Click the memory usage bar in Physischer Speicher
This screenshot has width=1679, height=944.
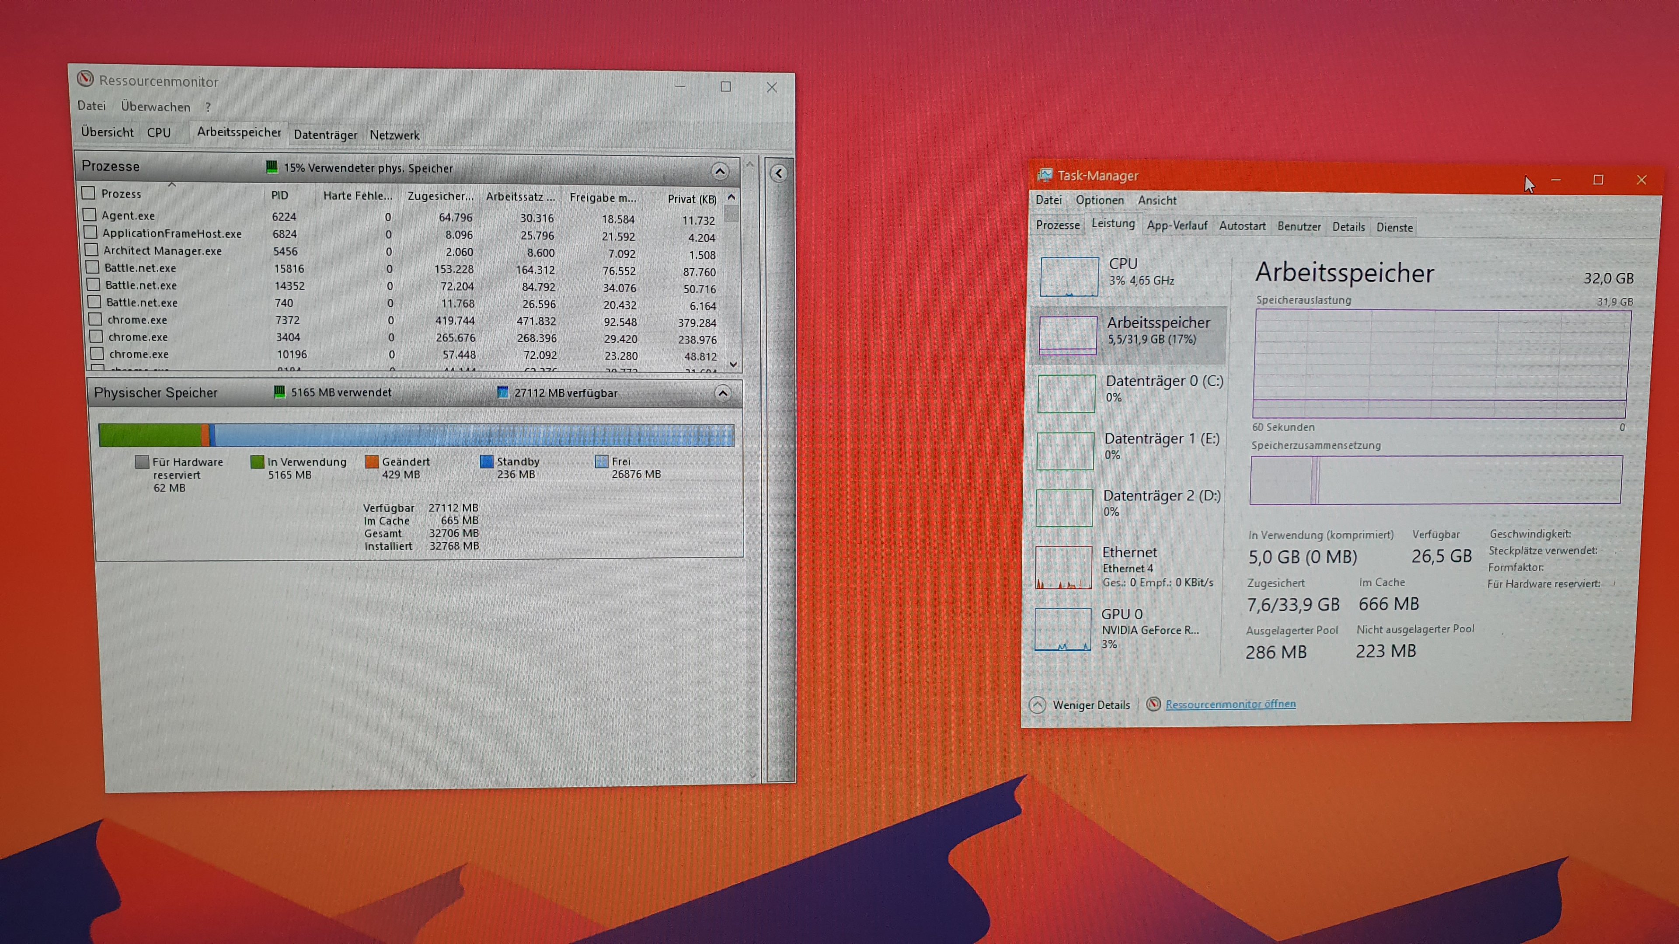[x=416, y=435]
